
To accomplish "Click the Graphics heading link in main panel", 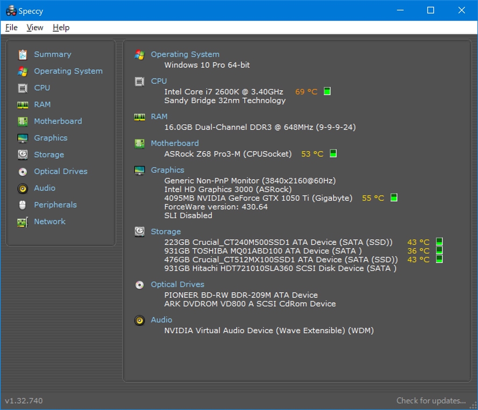I will pyautogui.click(x=168, y=170).
